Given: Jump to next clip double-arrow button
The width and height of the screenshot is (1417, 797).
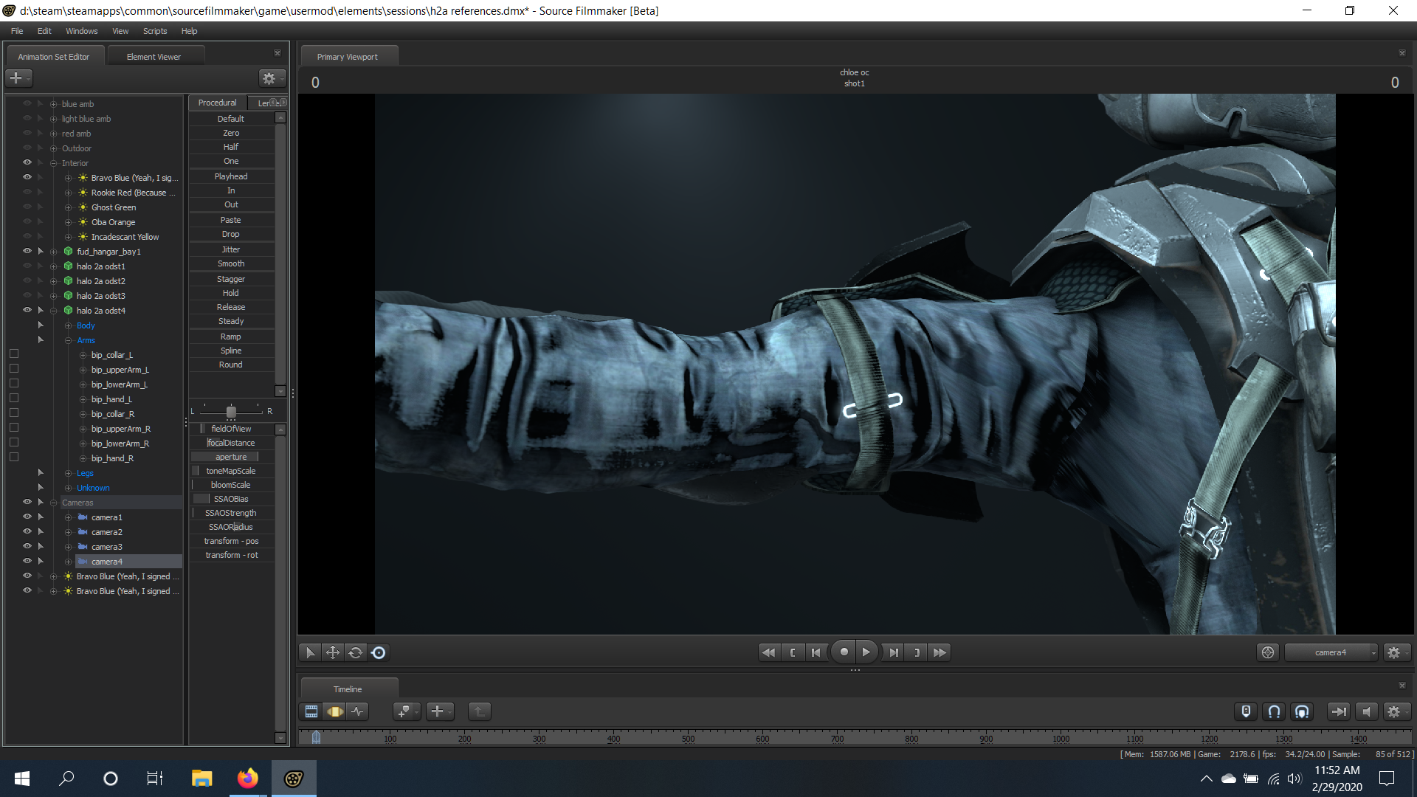Looking at the screenshot, I should click(940, 652).
